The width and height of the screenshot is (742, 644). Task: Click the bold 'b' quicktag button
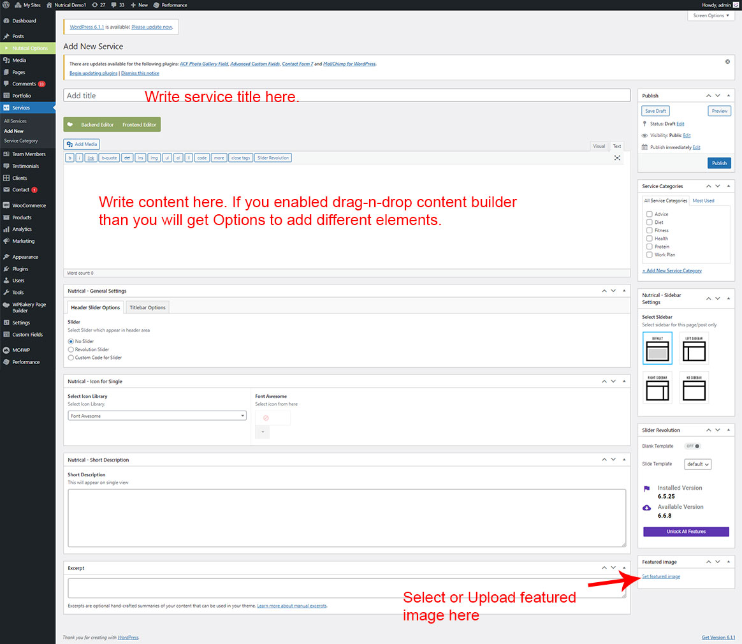tap(69, 157)
